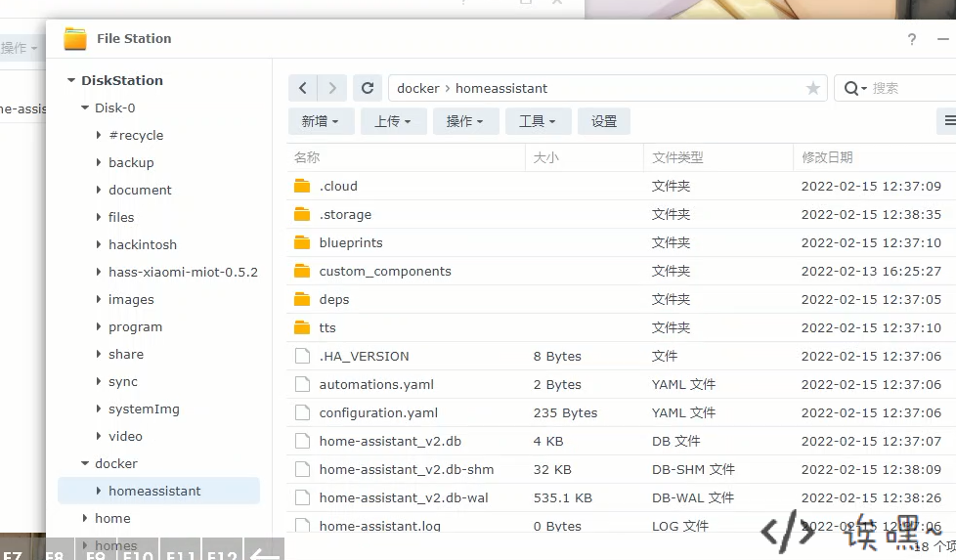
Task: Collapse the DiskStation tree root
Action: pyautogui.click(x=71, y=80)
